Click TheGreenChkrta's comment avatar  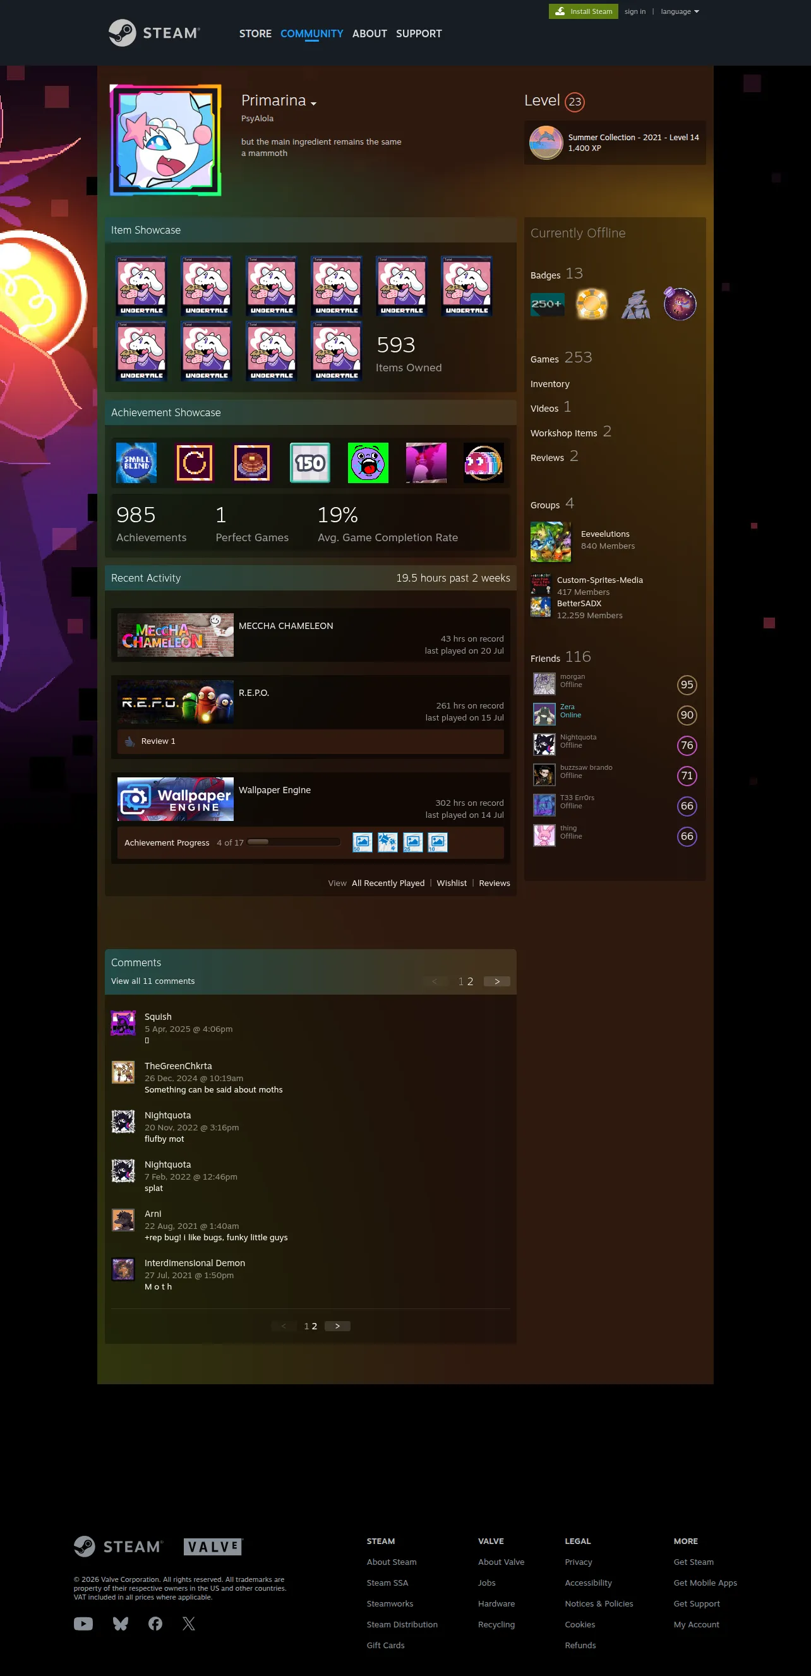(x=123, y=1072)
